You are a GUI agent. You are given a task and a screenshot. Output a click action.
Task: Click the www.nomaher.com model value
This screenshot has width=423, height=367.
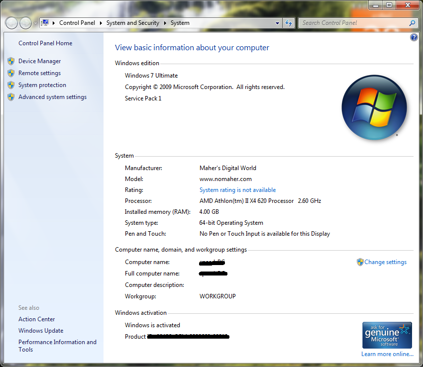click(x=225, y=179)
